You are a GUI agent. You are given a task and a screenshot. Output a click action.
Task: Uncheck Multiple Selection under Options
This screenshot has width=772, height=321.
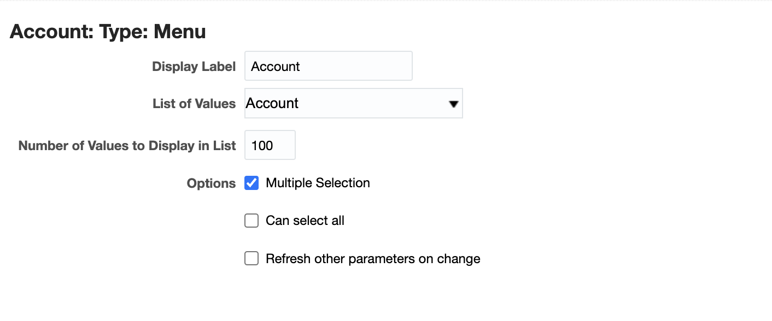point(251,183)
